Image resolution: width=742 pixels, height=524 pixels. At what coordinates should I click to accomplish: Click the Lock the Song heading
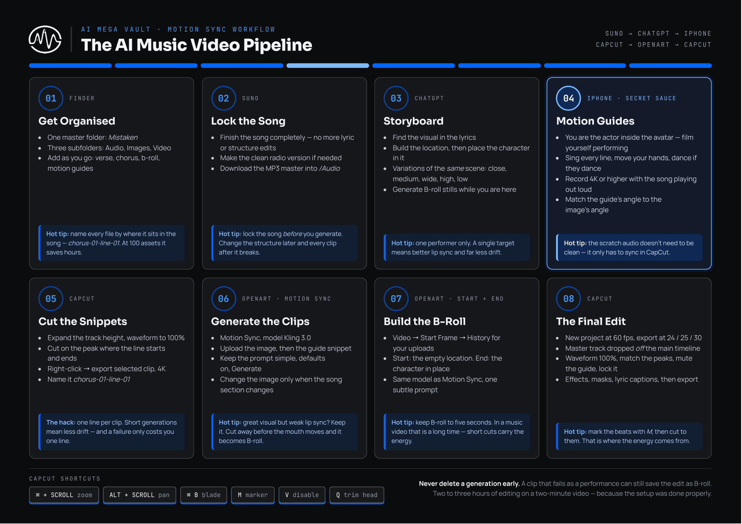[248, 121]
